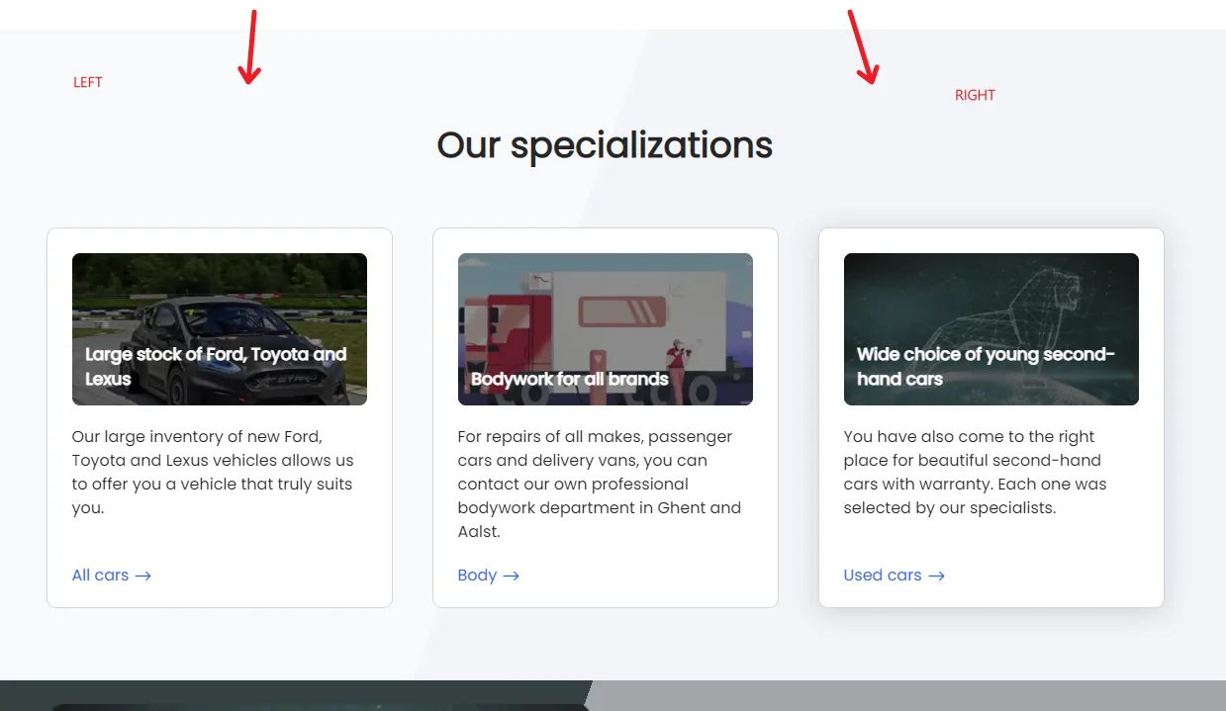Open the Body link
This screenshot has width=1226, height=711.
click(488, 576)
